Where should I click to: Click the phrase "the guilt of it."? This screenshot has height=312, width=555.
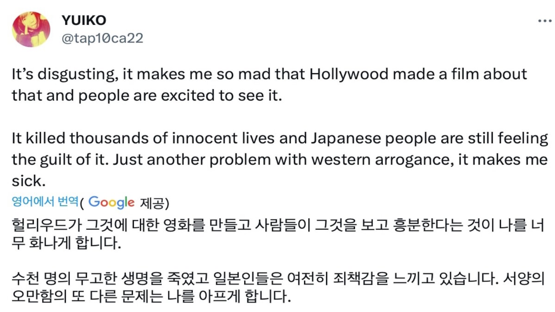pos(60,160)
